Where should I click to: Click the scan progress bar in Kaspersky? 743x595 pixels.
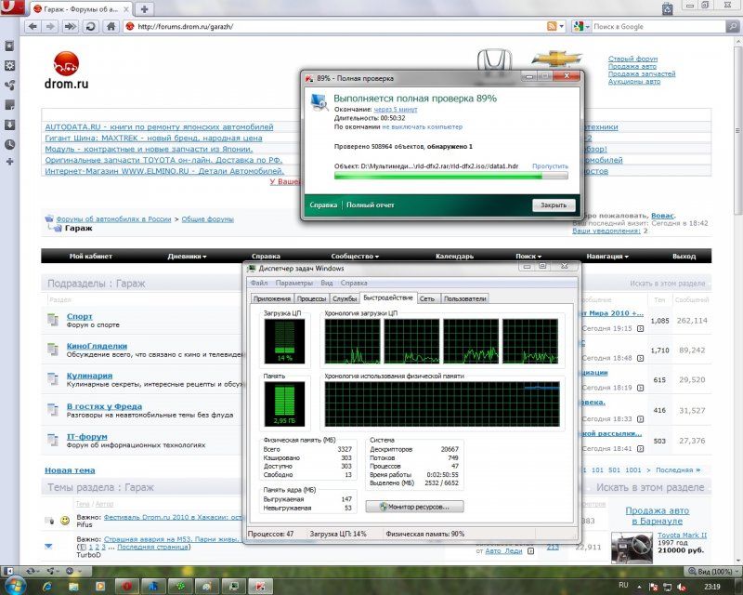tap(450, 176)
